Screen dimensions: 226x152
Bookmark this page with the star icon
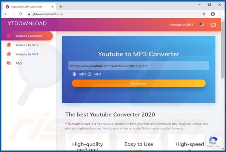(x=204, y=14)
